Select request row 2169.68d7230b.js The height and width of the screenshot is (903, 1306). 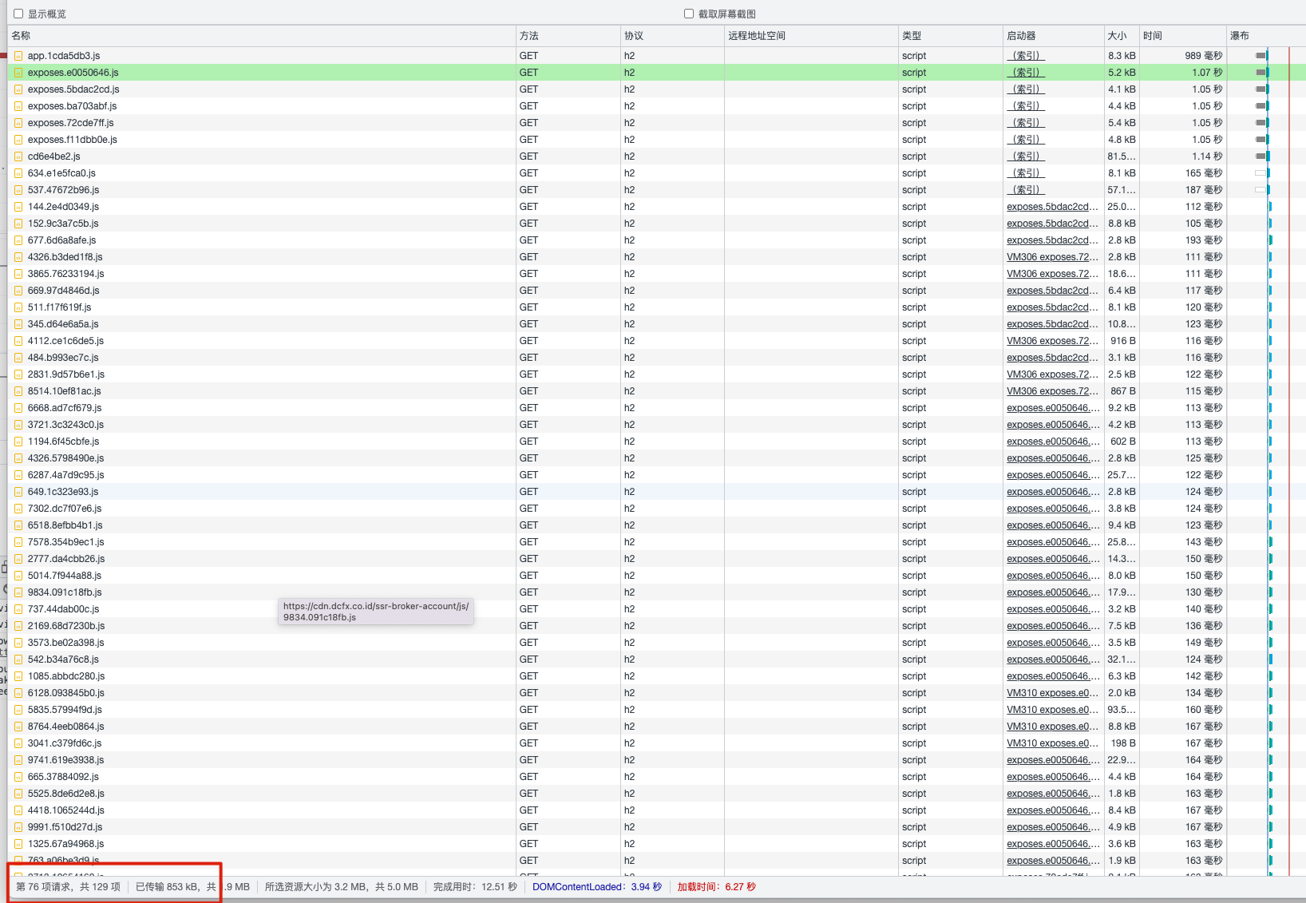(x=656, y=626)
